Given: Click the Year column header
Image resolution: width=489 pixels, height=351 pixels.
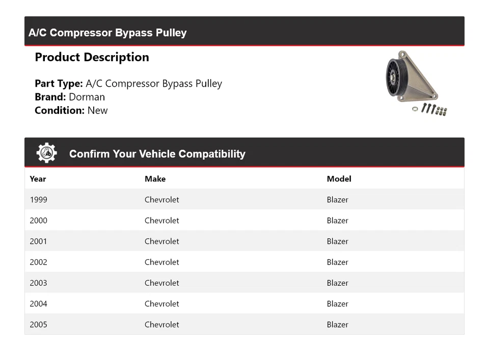Looking at the screenshot, I should [x=38, y=179].
